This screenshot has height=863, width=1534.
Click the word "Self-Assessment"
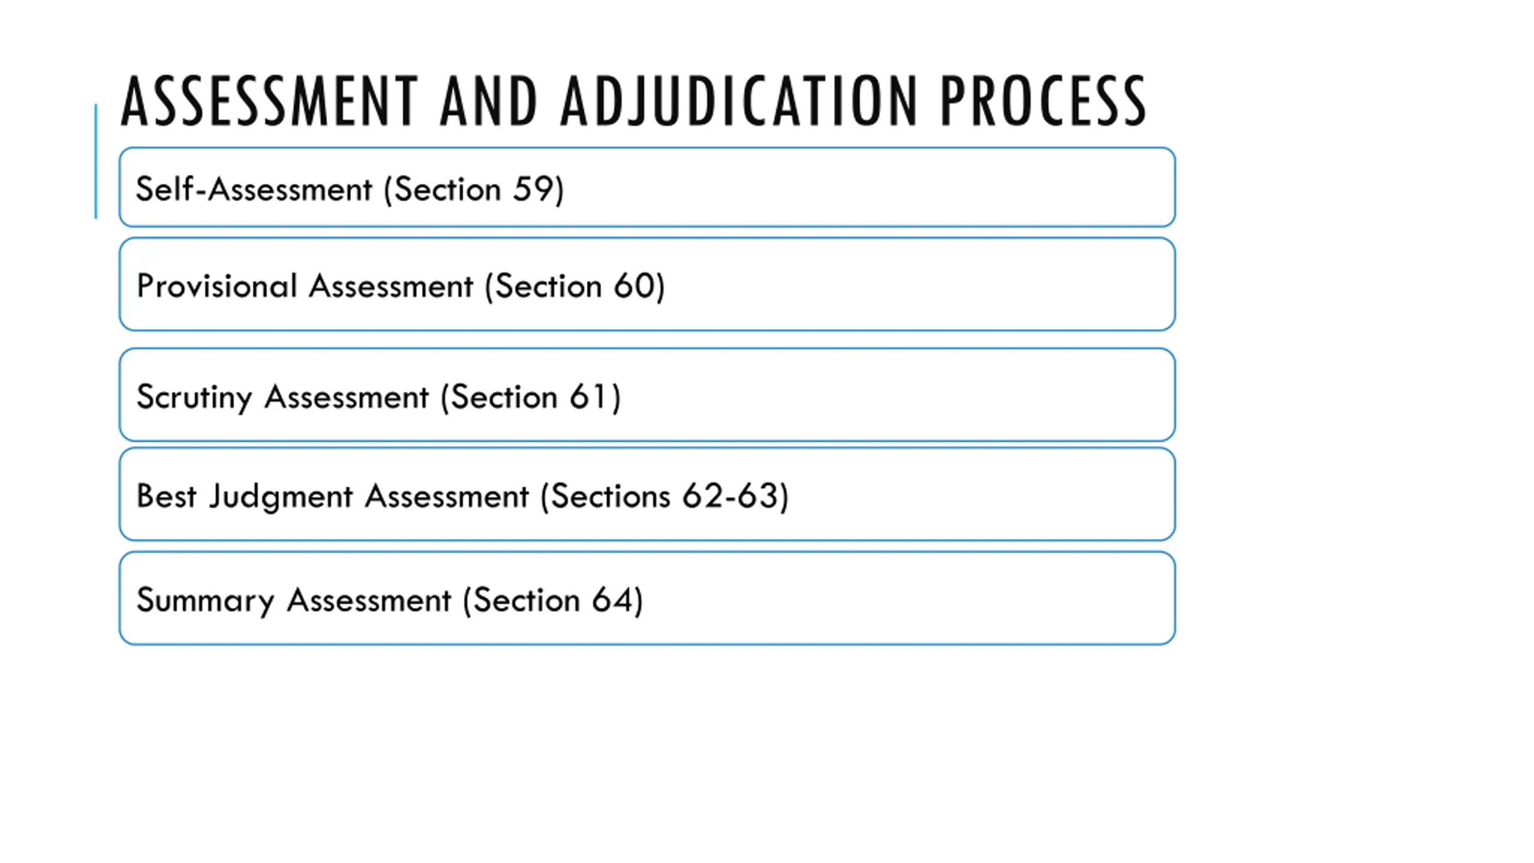pos(254,189)
